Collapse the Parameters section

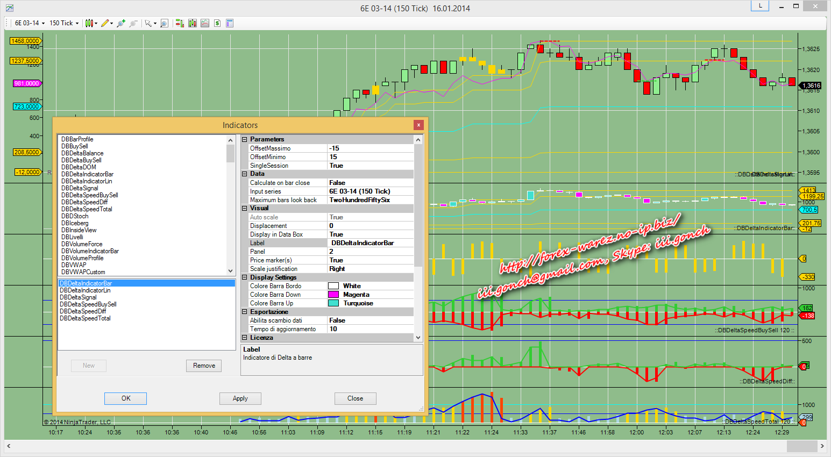[x=245, y=139]
